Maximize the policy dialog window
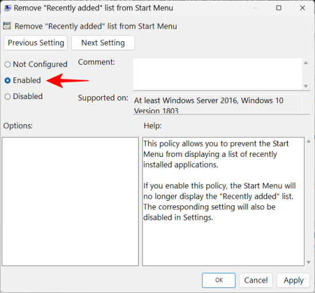The height and width of the screenshot is (293, 315). click(279, 8)
